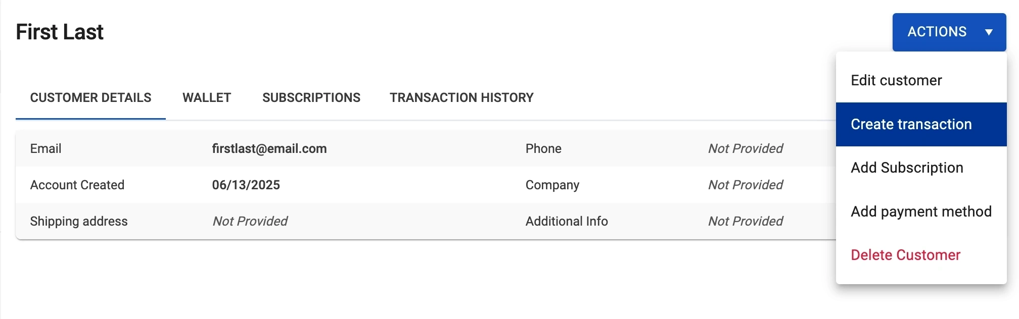
Task: Click Delete Customer in the menu
Action: click(905, 255)
